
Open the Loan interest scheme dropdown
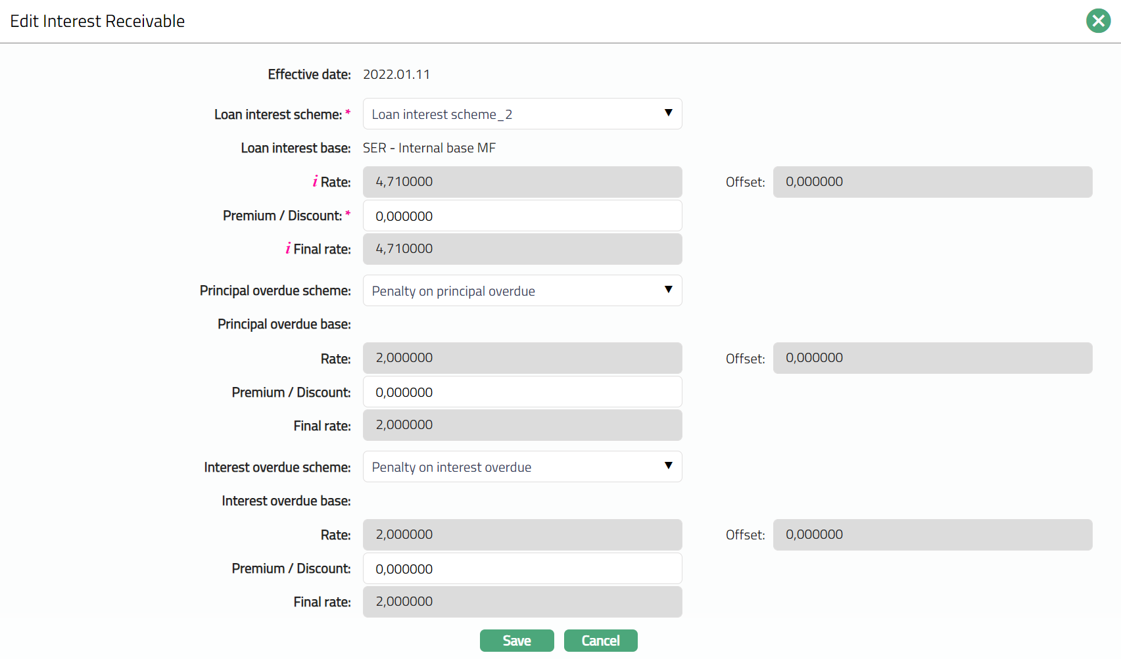pos(522,114)
